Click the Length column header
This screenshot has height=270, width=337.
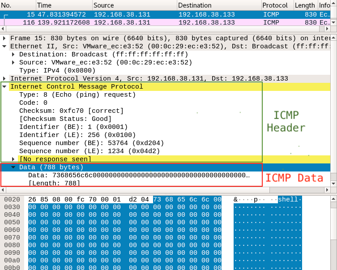click(x=304, y=5)
